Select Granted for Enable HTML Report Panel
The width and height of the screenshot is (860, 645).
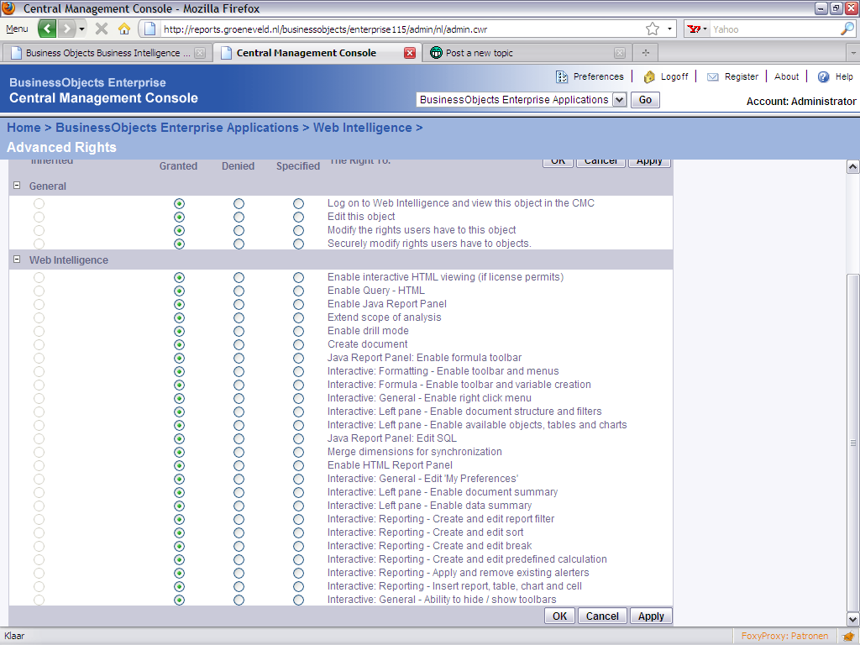click(x=179, y=465)
